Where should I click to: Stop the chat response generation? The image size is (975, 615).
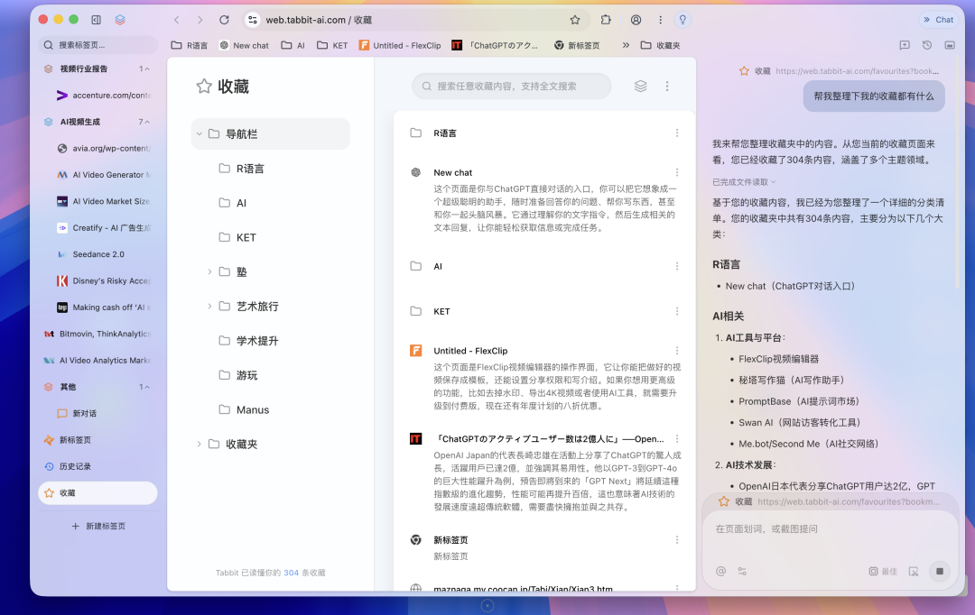tap(940, 571)
